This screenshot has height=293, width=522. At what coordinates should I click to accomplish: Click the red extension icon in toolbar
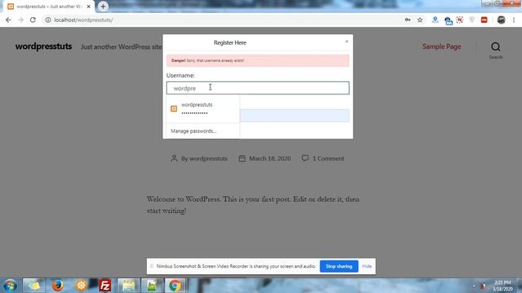484,20
